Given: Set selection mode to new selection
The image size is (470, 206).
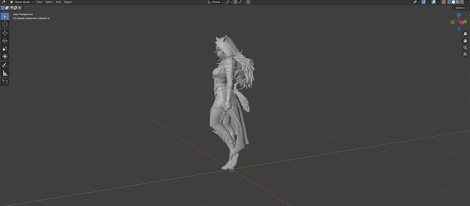Looking at the screenshot, I should (3, 8).
